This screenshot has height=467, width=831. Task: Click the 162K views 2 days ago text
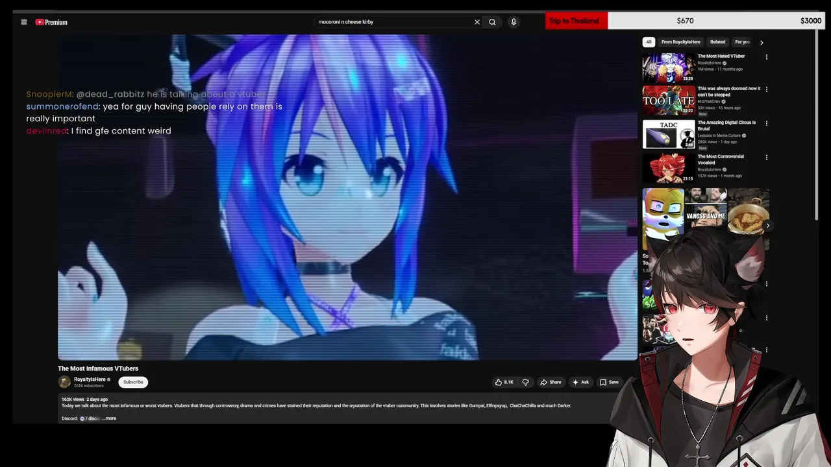coord(84,400)
